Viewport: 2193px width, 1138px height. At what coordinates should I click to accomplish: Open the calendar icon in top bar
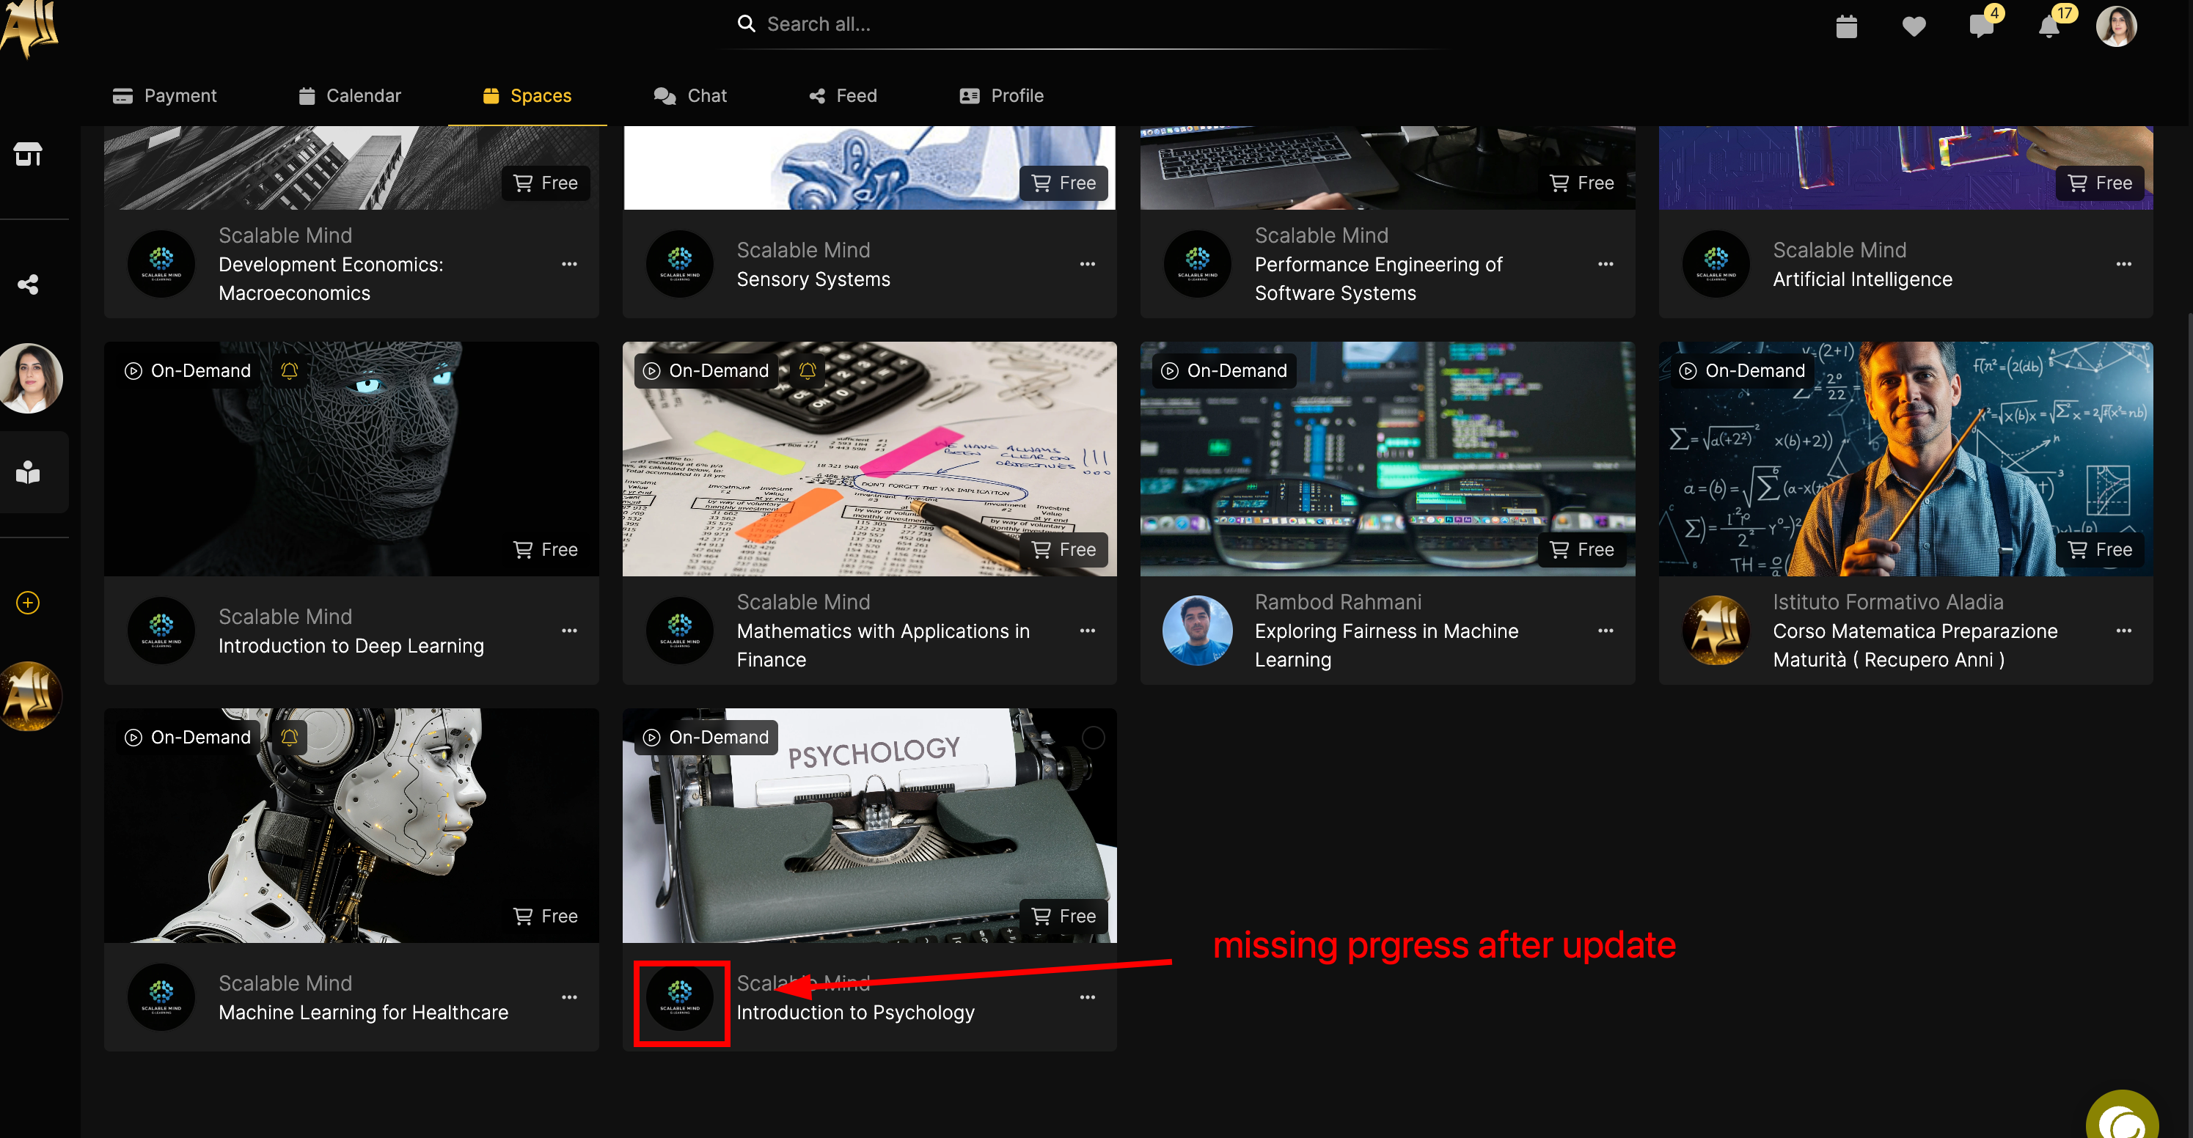(1847, 26)
